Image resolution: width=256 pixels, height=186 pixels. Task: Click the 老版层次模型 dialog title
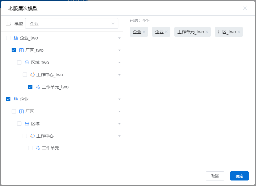[23, 9]
